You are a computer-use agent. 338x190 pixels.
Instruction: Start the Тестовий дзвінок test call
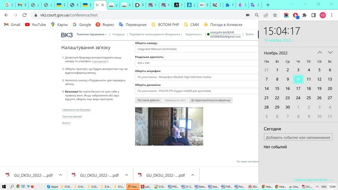[148, 100]
